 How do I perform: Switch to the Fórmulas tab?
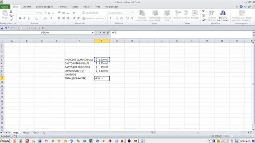[63, 7]
